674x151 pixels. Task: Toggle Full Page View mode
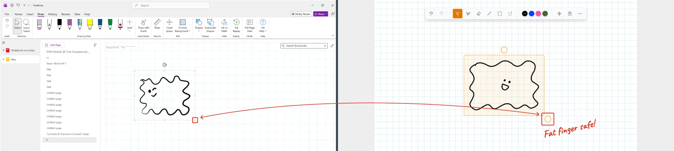(x=250, y=25)
